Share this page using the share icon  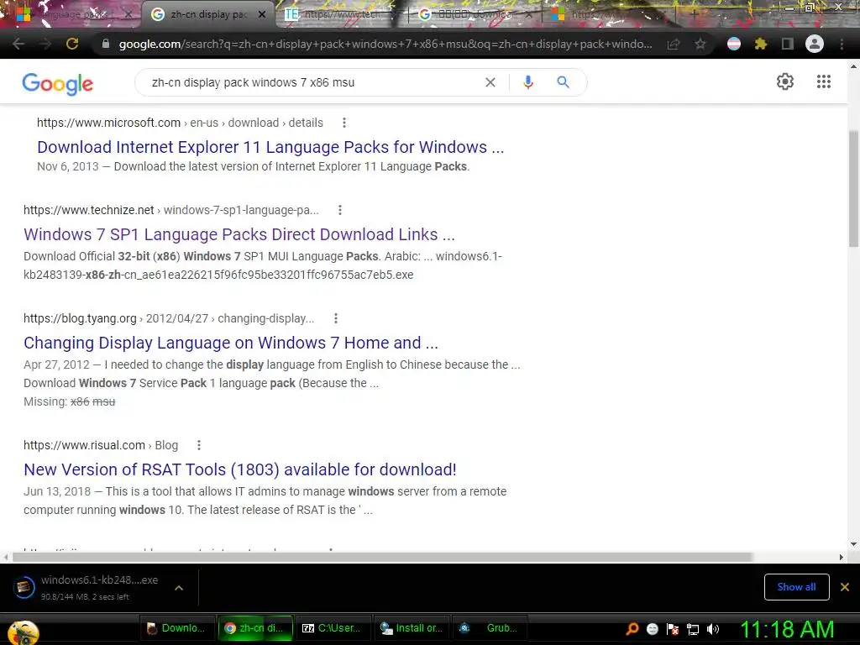coord(674,44)
